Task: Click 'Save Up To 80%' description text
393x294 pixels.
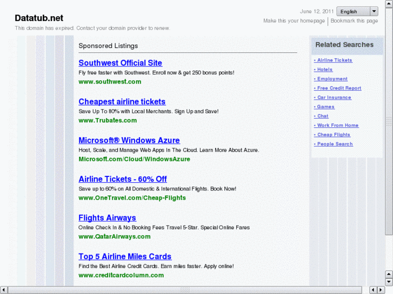Action: pos(149,111)
